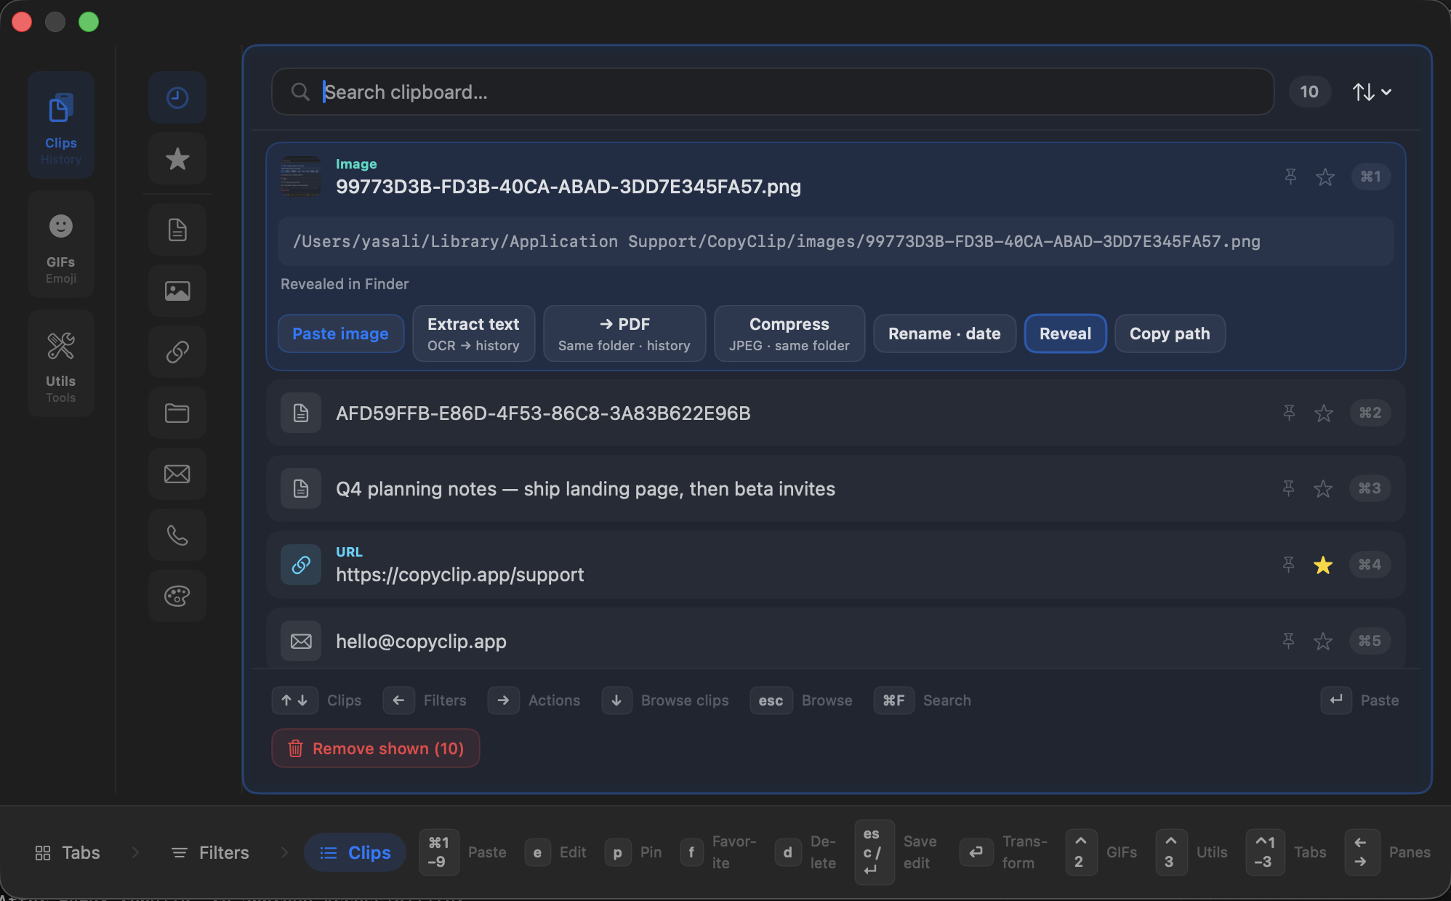Click Rename · date button

[x=944, y=334]
